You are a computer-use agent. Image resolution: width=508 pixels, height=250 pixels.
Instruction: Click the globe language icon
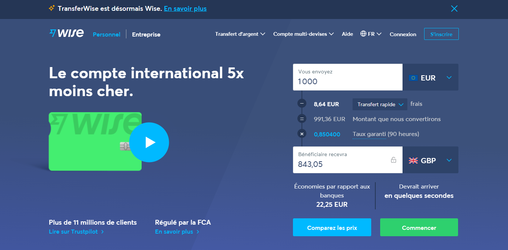[363, 34]
